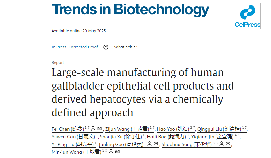Click author name Yuwen Gan
Viewport: 271px width, 158px height.
click(73, 137)
